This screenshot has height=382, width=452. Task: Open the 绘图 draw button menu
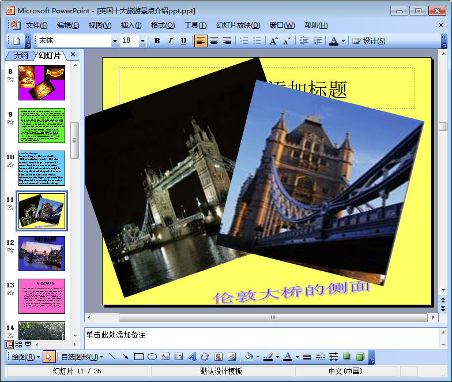coord(26,357)
